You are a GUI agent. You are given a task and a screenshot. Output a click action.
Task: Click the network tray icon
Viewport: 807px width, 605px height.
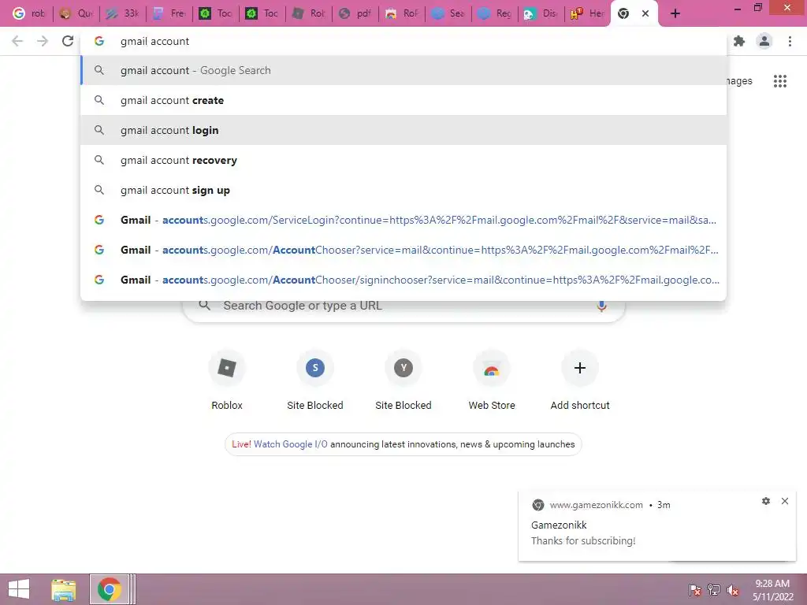[714, 590]
